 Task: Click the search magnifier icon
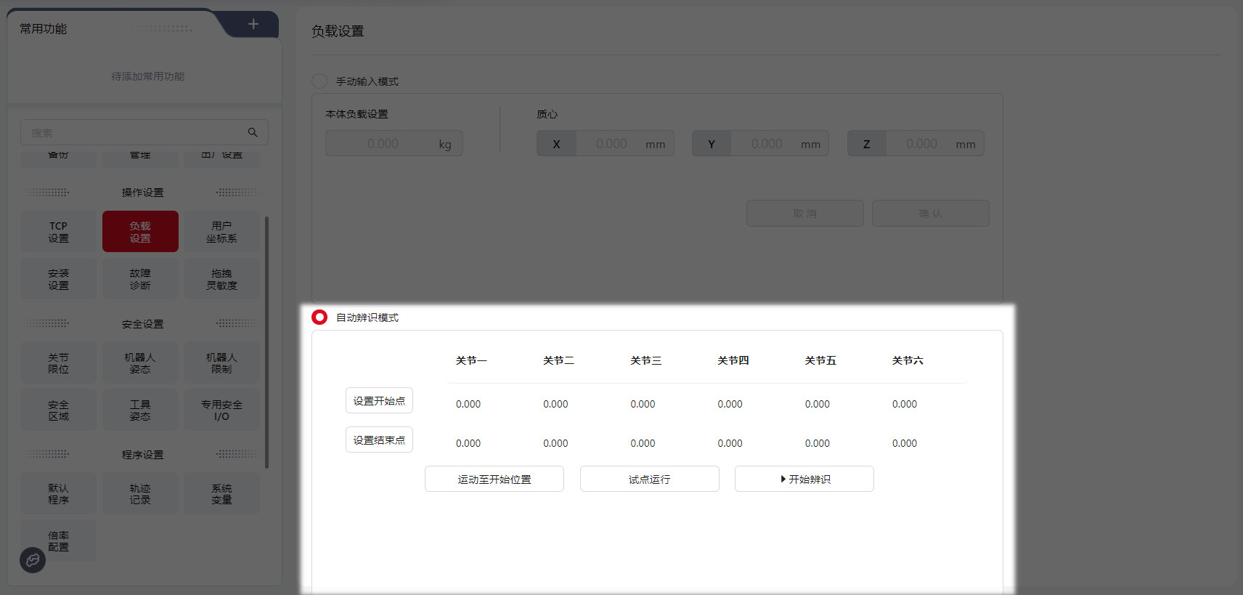[x=253, y=132]
